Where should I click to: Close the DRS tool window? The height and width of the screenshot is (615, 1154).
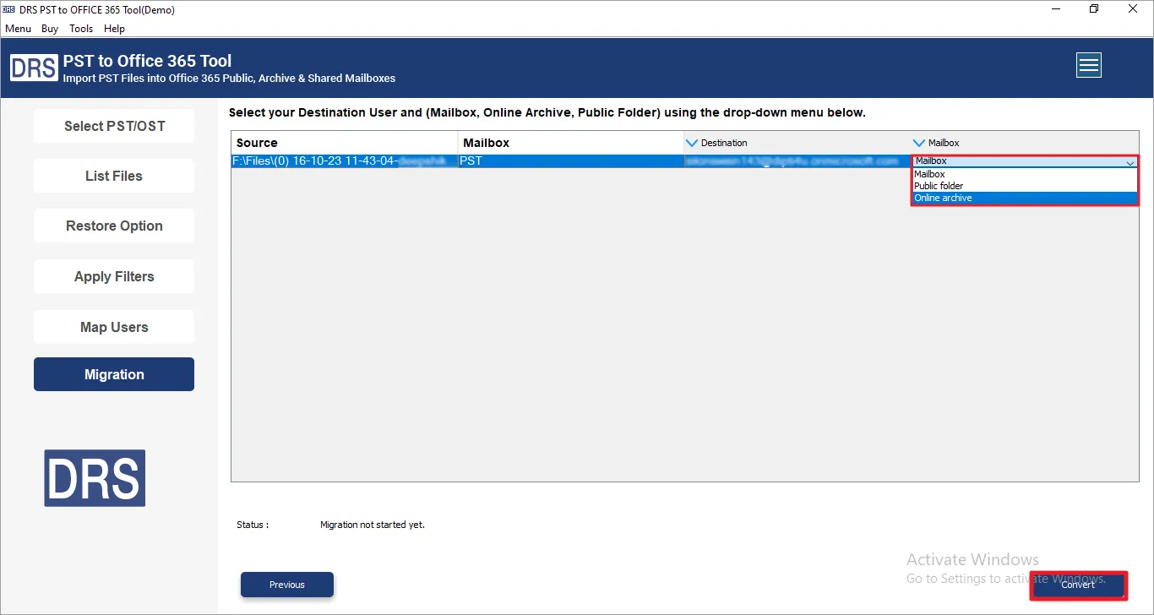(1134, 9)
